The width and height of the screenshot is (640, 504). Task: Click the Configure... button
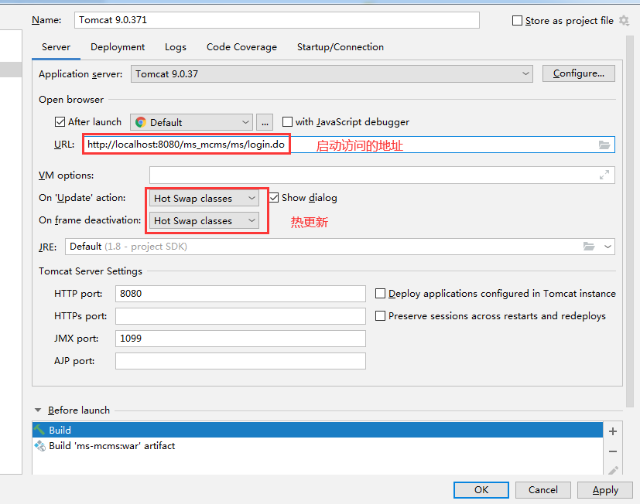click(x=578, y=73)
